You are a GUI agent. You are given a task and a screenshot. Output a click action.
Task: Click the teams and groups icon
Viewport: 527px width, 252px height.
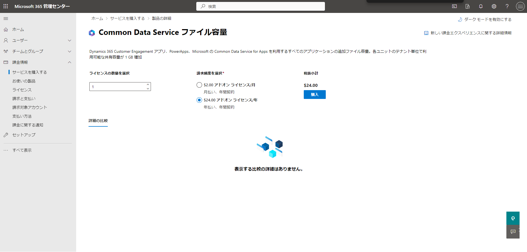coord(6,51)
